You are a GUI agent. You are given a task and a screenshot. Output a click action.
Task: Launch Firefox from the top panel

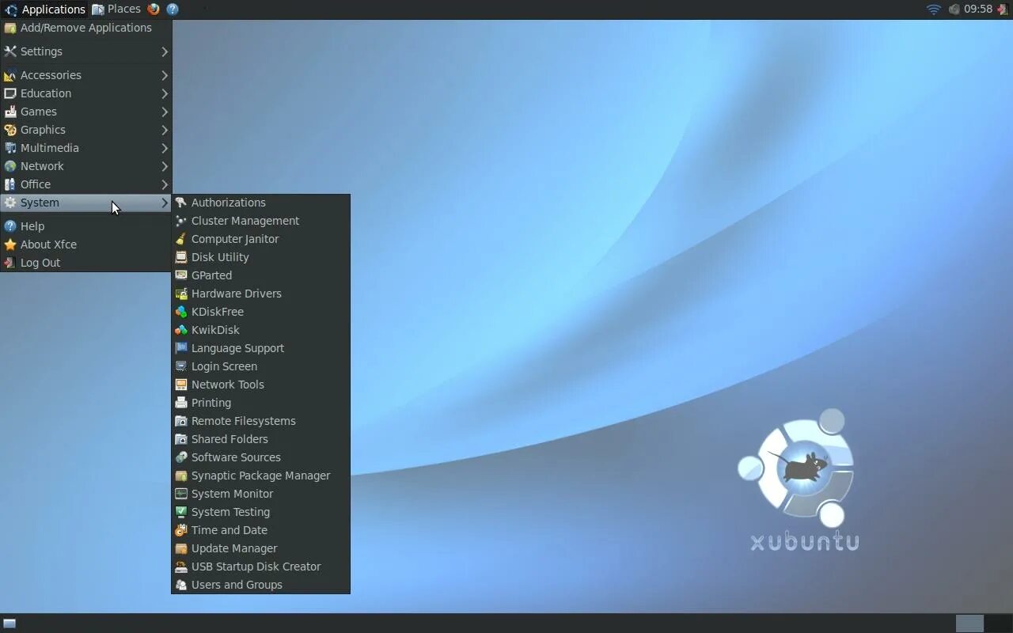(x=154, y=9)
